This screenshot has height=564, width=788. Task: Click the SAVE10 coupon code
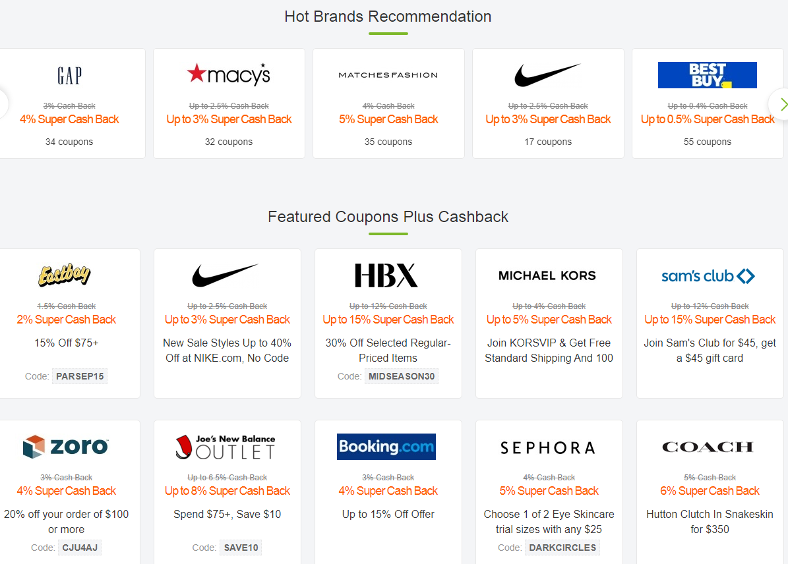[x=241, y=548]
